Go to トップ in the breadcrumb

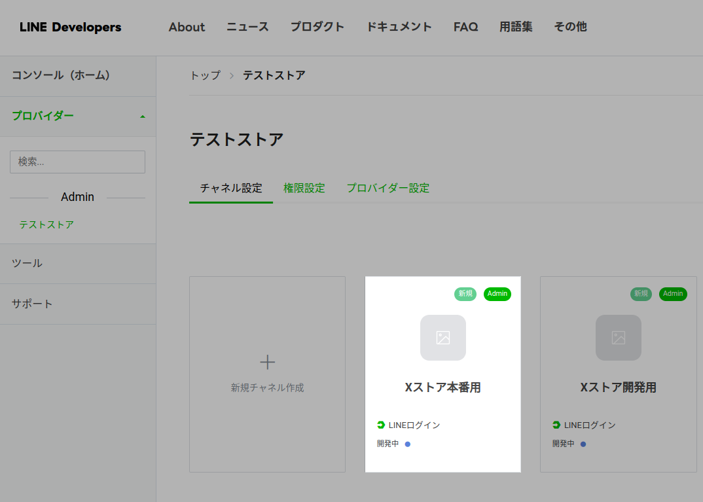point(206,75)
